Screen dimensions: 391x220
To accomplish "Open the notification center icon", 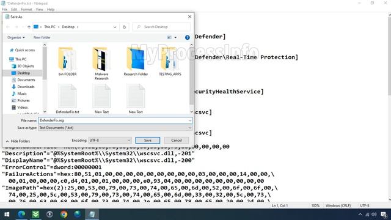I will (384, 215).
